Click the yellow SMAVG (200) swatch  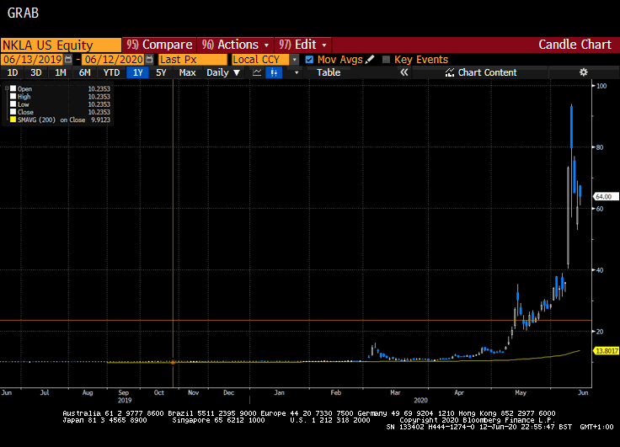[x=13, y=120]
